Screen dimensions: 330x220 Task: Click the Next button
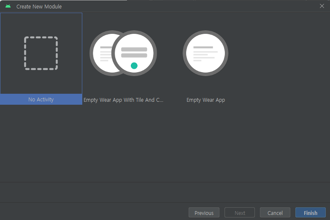click(240, 213)
